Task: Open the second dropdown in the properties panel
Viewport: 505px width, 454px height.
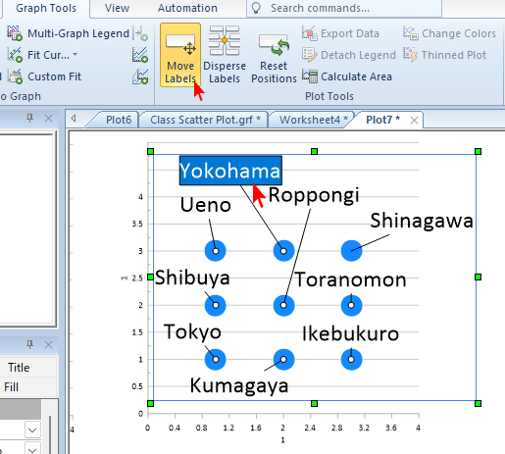Action: pos(32,448)
